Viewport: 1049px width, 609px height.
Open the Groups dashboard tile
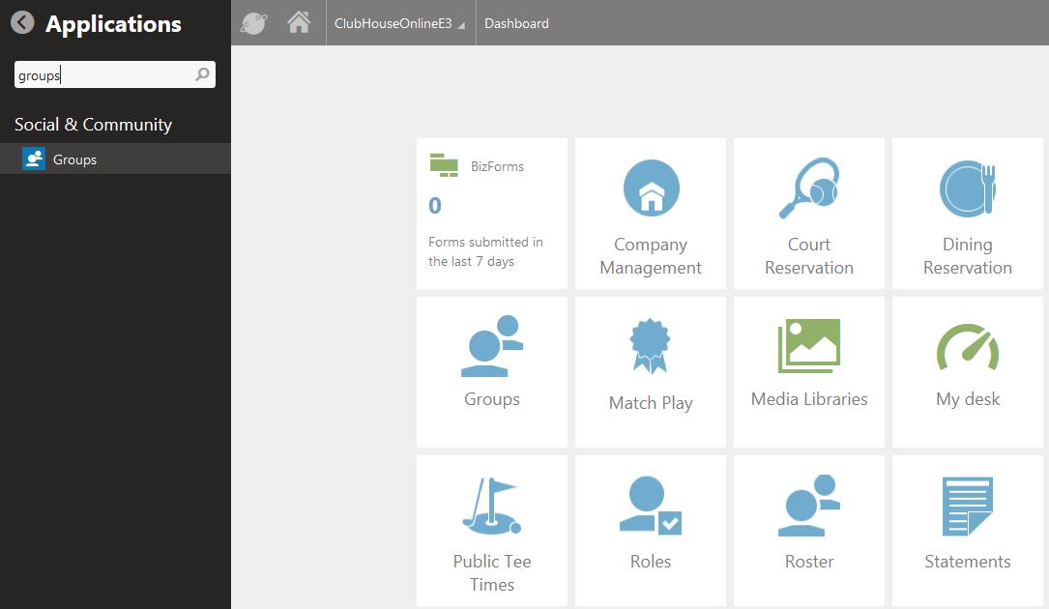(492, 371)
